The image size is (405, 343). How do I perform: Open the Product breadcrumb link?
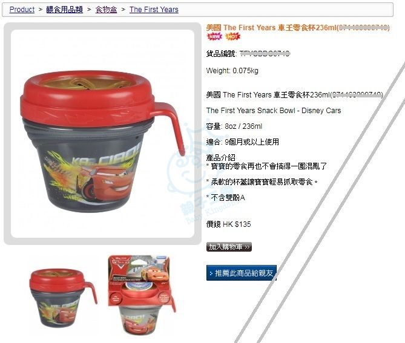(x=22, y=10)
